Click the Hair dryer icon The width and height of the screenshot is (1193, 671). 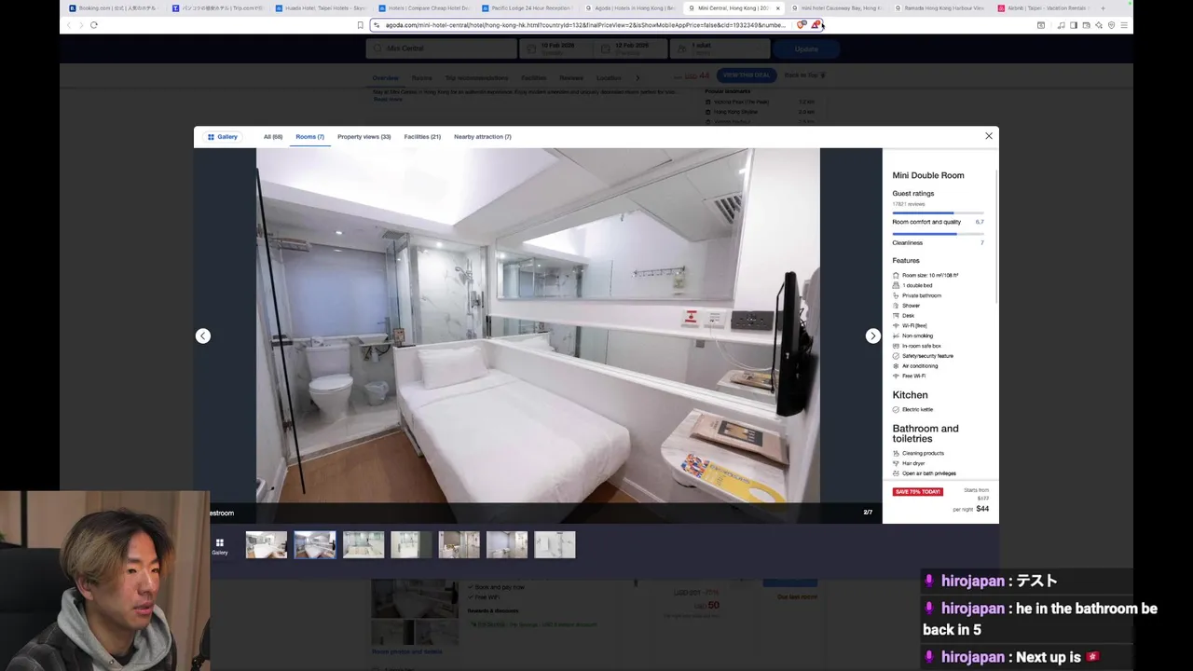[x=896, y=463]
